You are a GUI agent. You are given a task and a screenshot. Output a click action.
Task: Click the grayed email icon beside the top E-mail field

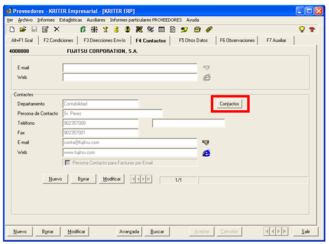tap(206, 68)
